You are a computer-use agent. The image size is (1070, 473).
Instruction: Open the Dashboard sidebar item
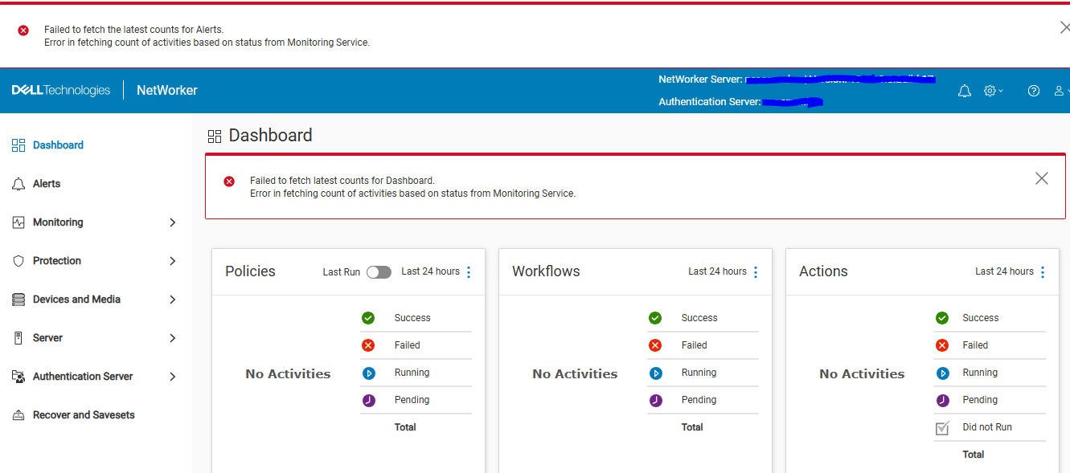(x=58, y=145)
